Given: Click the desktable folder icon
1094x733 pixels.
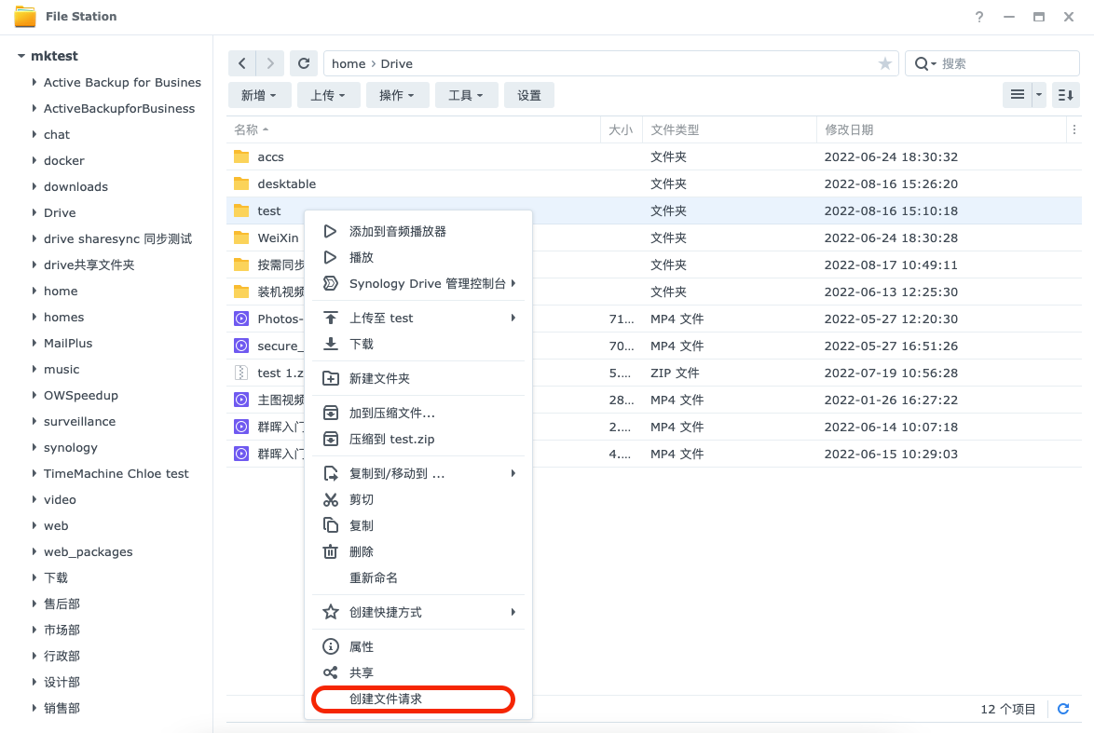Looking at the screenshot, I should pyautogui.click(x=241, y=183).
